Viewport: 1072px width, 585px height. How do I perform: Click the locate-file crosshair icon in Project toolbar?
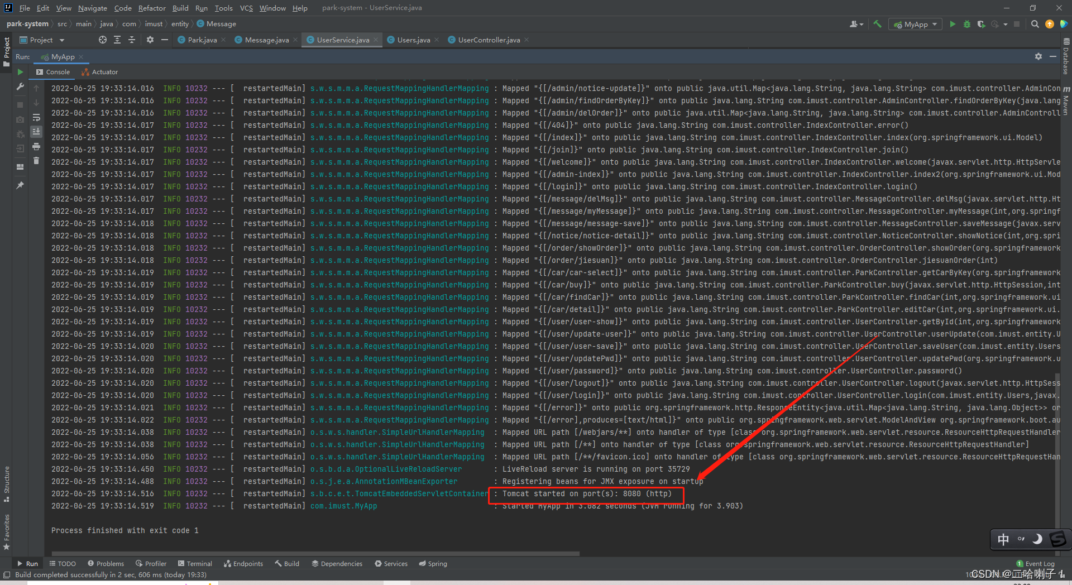103,40
